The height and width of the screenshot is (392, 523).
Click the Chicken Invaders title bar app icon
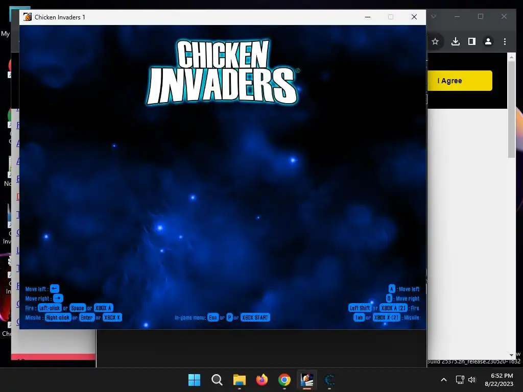[28, 17]
